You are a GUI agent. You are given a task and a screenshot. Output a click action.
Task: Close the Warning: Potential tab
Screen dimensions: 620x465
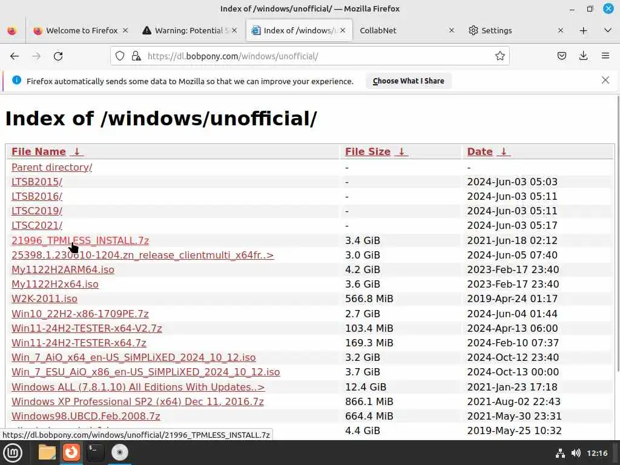[234, 30]
